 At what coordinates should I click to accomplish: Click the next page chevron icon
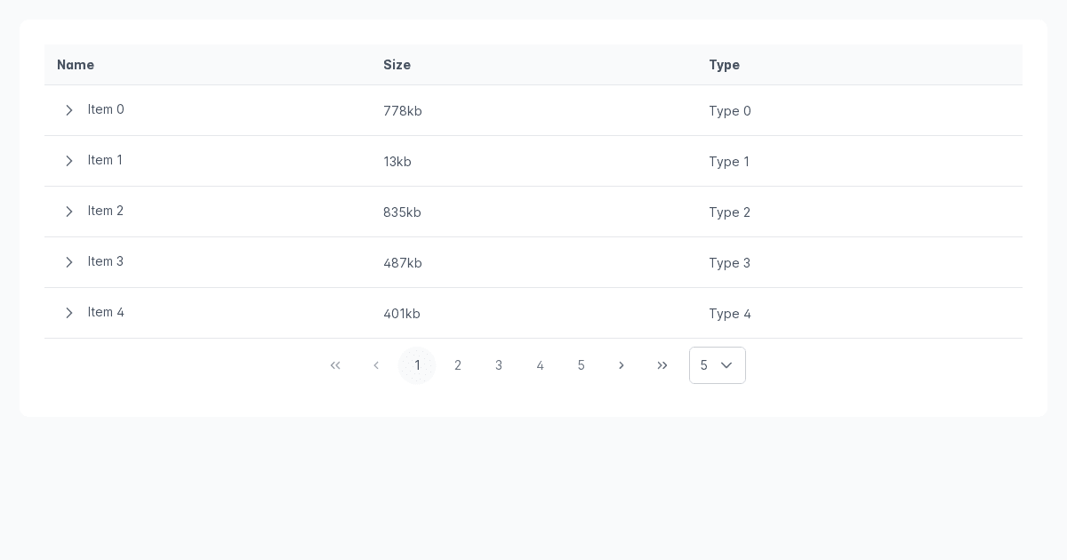622,365
